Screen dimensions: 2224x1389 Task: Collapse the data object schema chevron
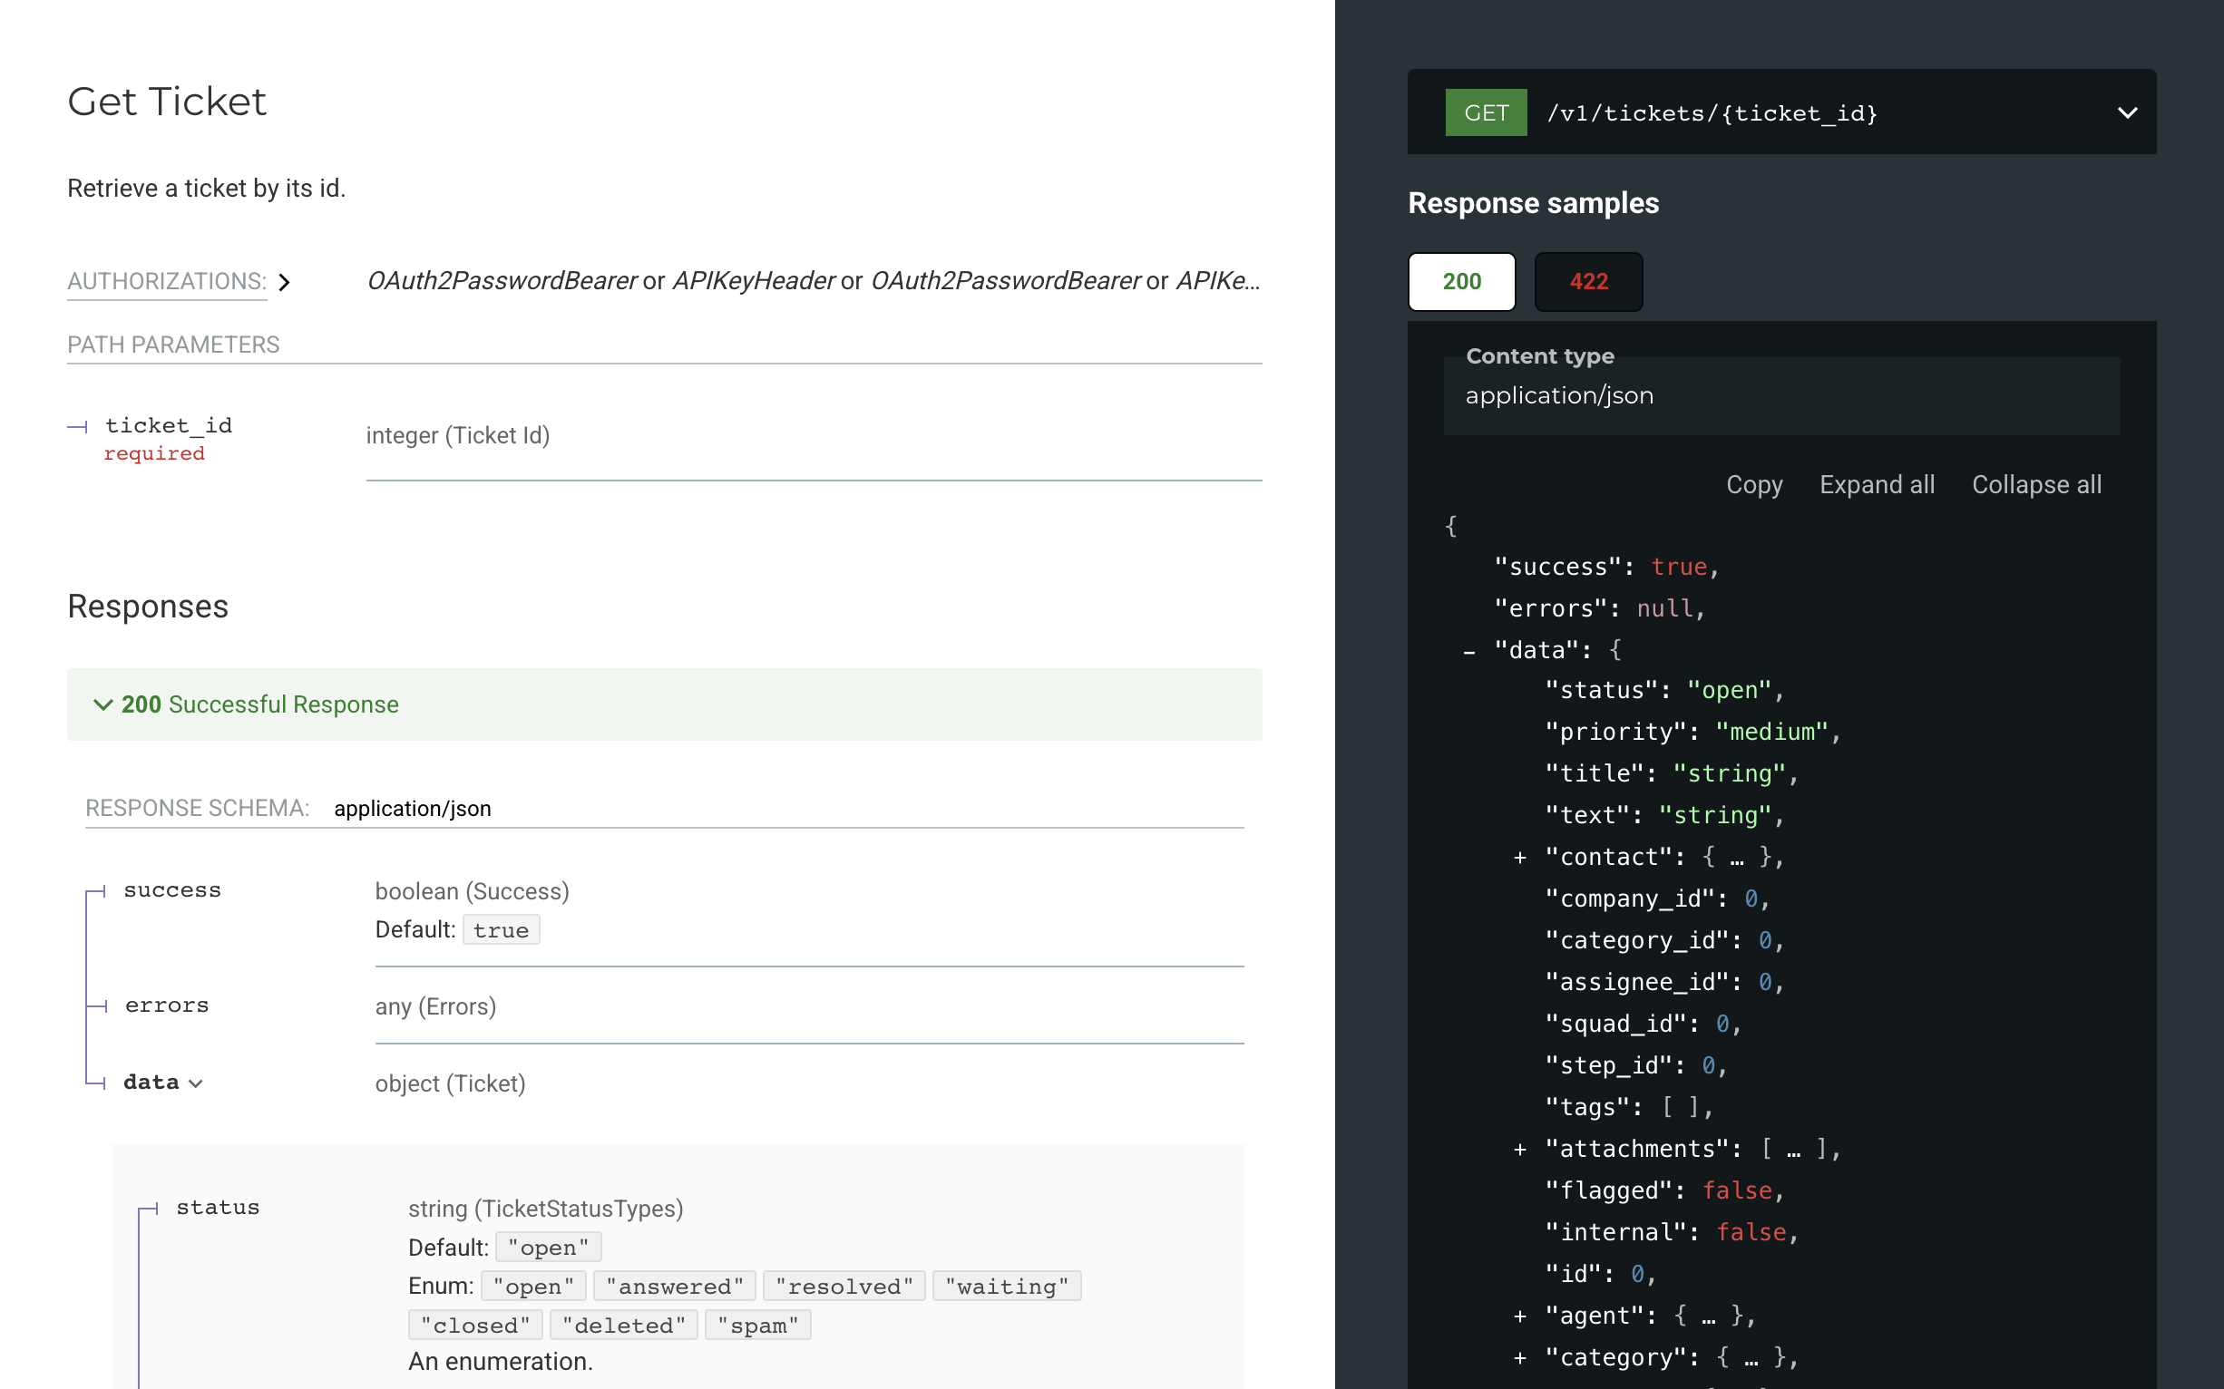195,1084
